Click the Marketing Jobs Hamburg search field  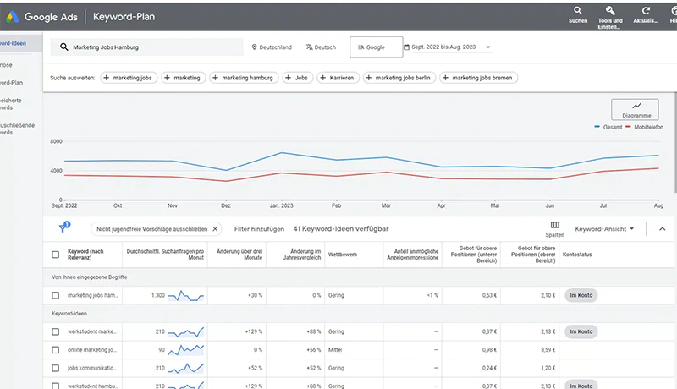pyautogui.click(x=146, y=47)
